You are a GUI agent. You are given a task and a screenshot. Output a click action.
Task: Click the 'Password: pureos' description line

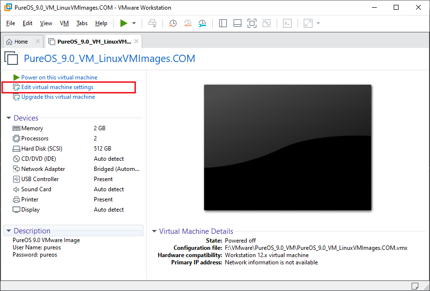35,255
